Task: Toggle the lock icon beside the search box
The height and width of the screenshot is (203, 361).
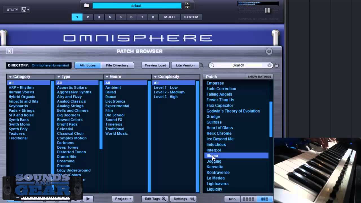Action: [x=277, y=65]
